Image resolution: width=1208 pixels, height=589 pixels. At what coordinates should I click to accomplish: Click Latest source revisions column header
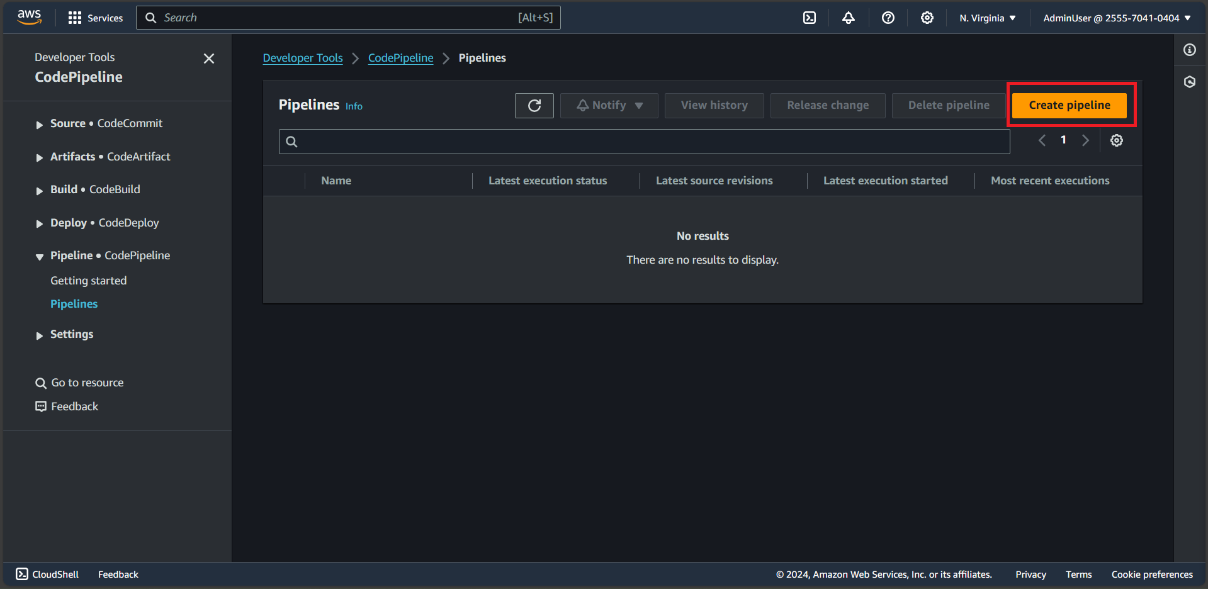point(714,181)
